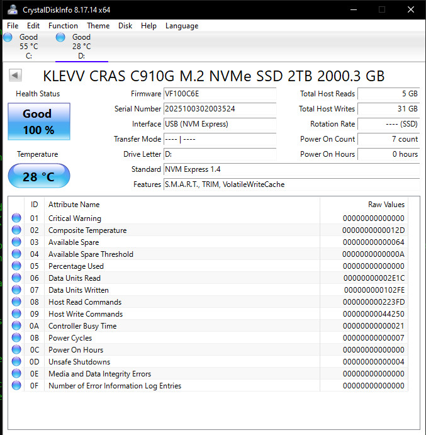The height and width of the screenshot is (435, 426).
Task: Click the status orb for Critical Warning
Action: [16, 218]
